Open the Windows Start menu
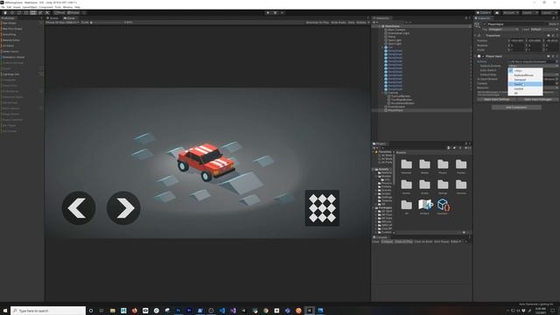The height and width of the screenshot is (315, 560). pyautogui.click(x=5, y=311)
